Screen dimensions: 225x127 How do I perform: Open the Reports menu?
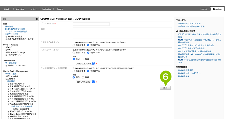click(60, 9)
